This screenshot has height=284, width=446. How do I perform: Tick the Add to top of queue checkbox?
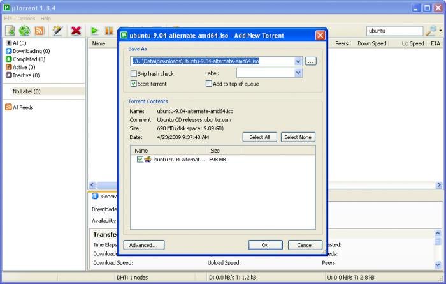pyautogui.click(x=209, y=84)
